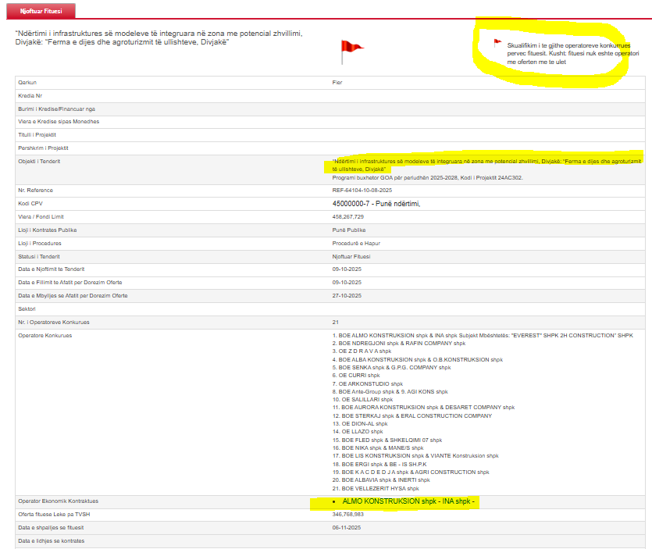Image resolution: width=652 pixels, height=549 pixels.
Task: Click operator BOE NDREGJONI shpk & RAFIN COMPANY
Action: tap(398, 343)
